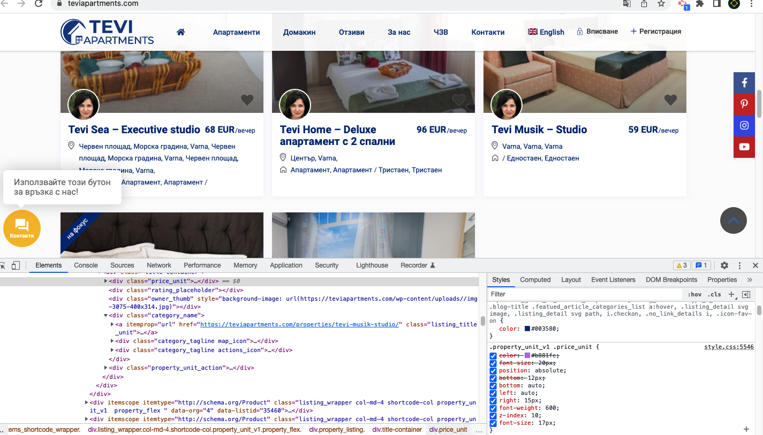763x435 pixels.
Task: Expand the property_unit_action div
Action: pyautogui.click(x=105, y=368)
